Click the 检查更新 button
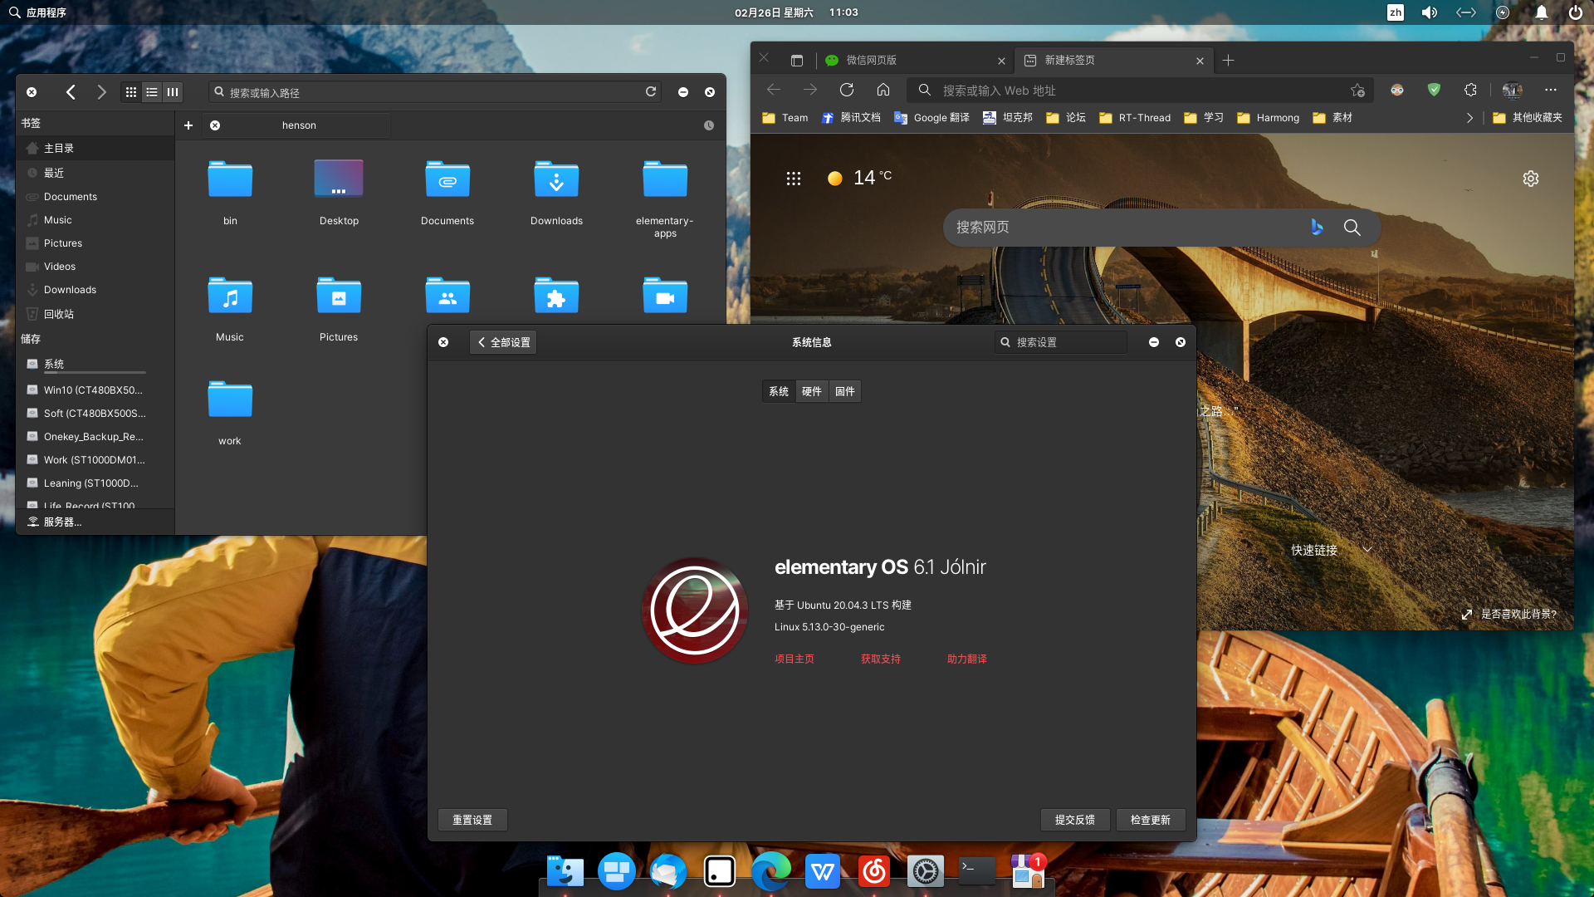The image size is (1594, 897). pos(1151,820)
